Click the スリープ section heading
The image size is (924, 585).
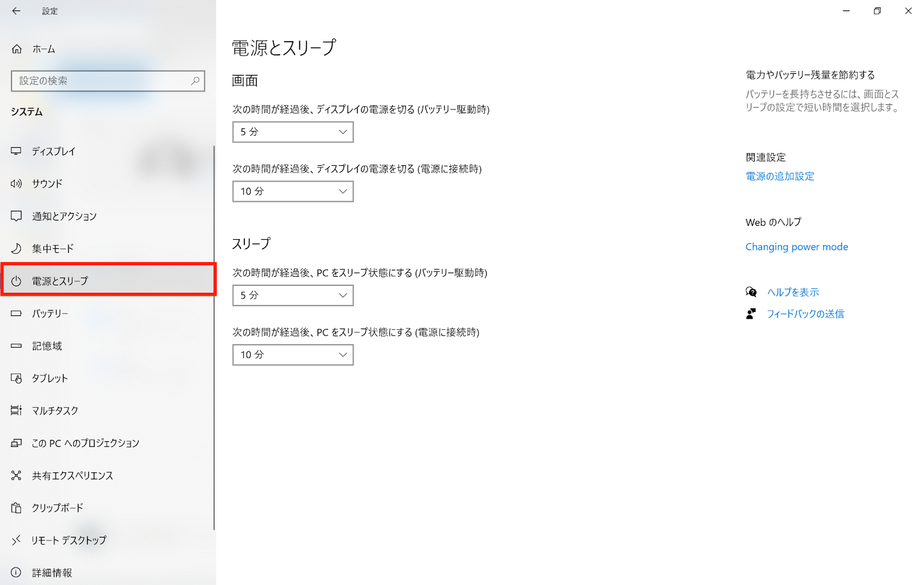tap(251, 244)
